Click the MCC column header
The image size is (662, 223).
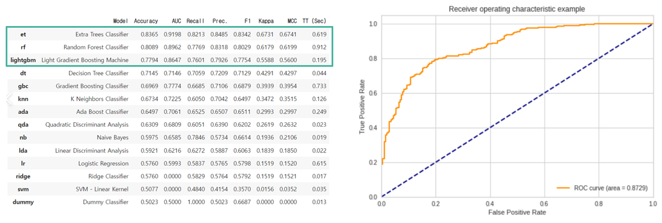click(x=292, y=20)
